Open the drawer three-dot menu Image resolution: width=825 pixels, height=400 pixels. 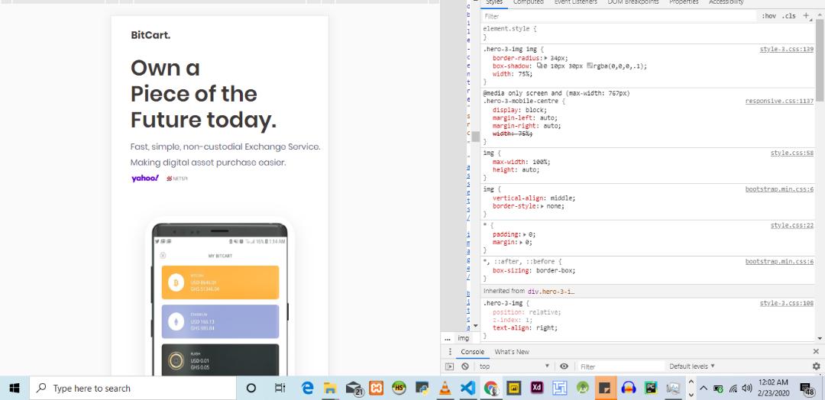point(450,352)
